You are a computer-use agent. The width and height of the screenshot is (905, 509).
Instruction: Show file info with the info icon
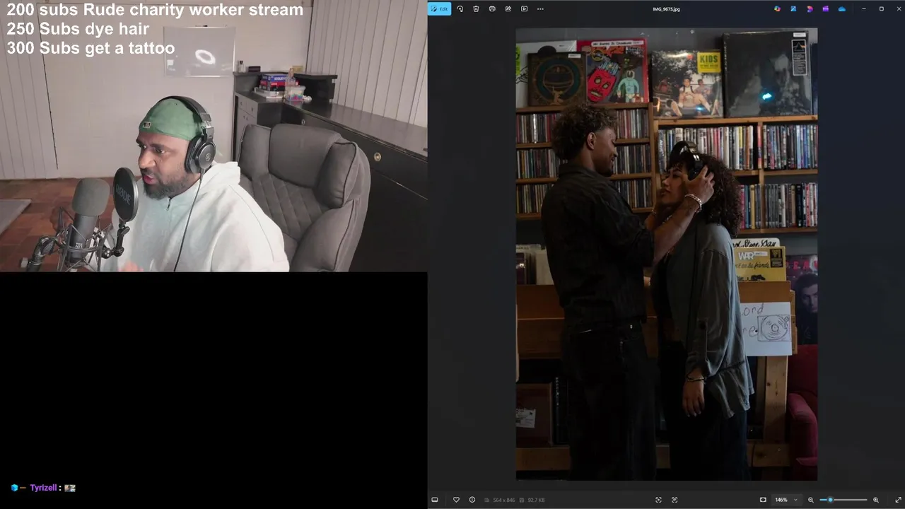472,500
